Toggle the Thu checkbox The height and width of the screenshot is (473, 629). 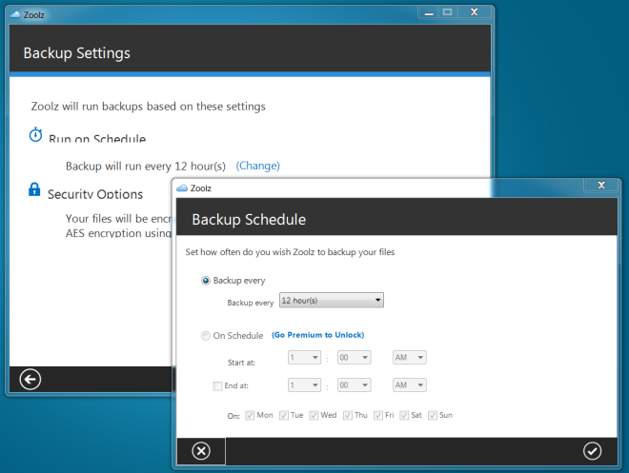pyautogui.click(x=348, y=415)
